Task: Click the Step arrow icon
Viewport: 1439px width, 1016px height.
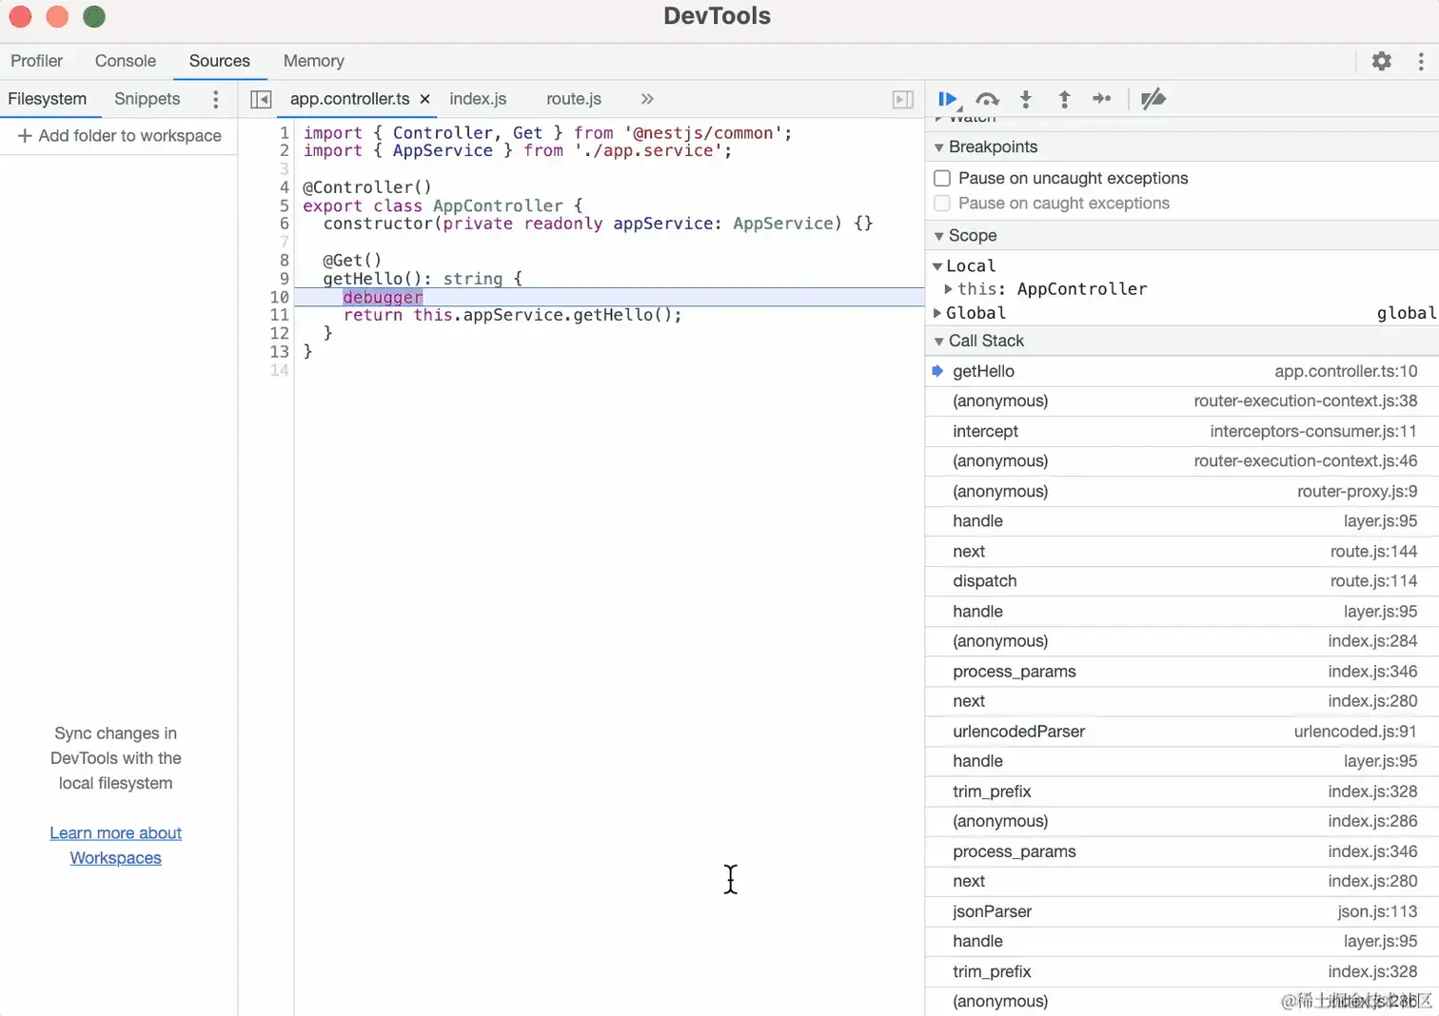Action: click(1102, 99)
